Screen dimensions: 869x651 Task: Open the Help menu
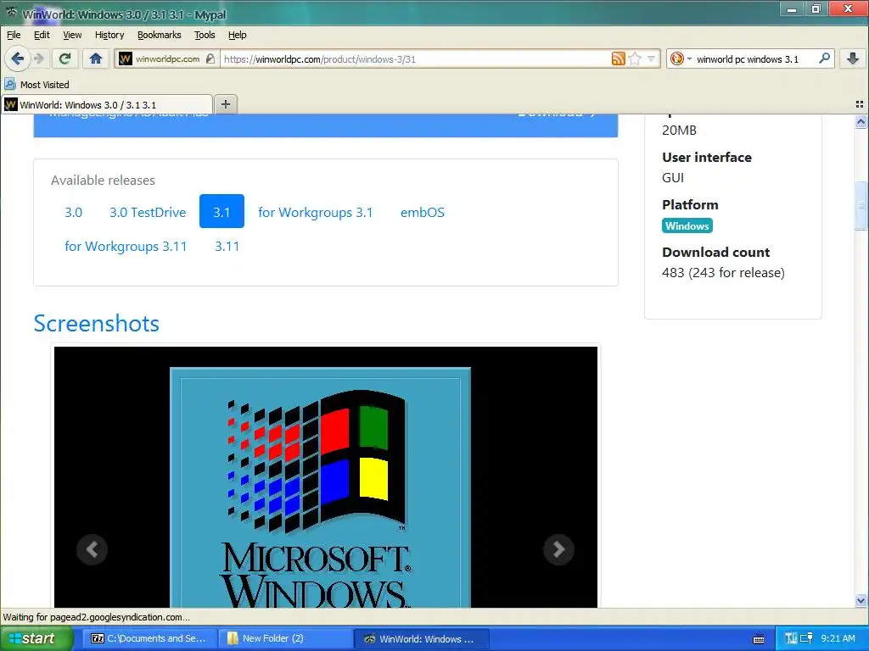pyautogui.click(x=238, y=35)
